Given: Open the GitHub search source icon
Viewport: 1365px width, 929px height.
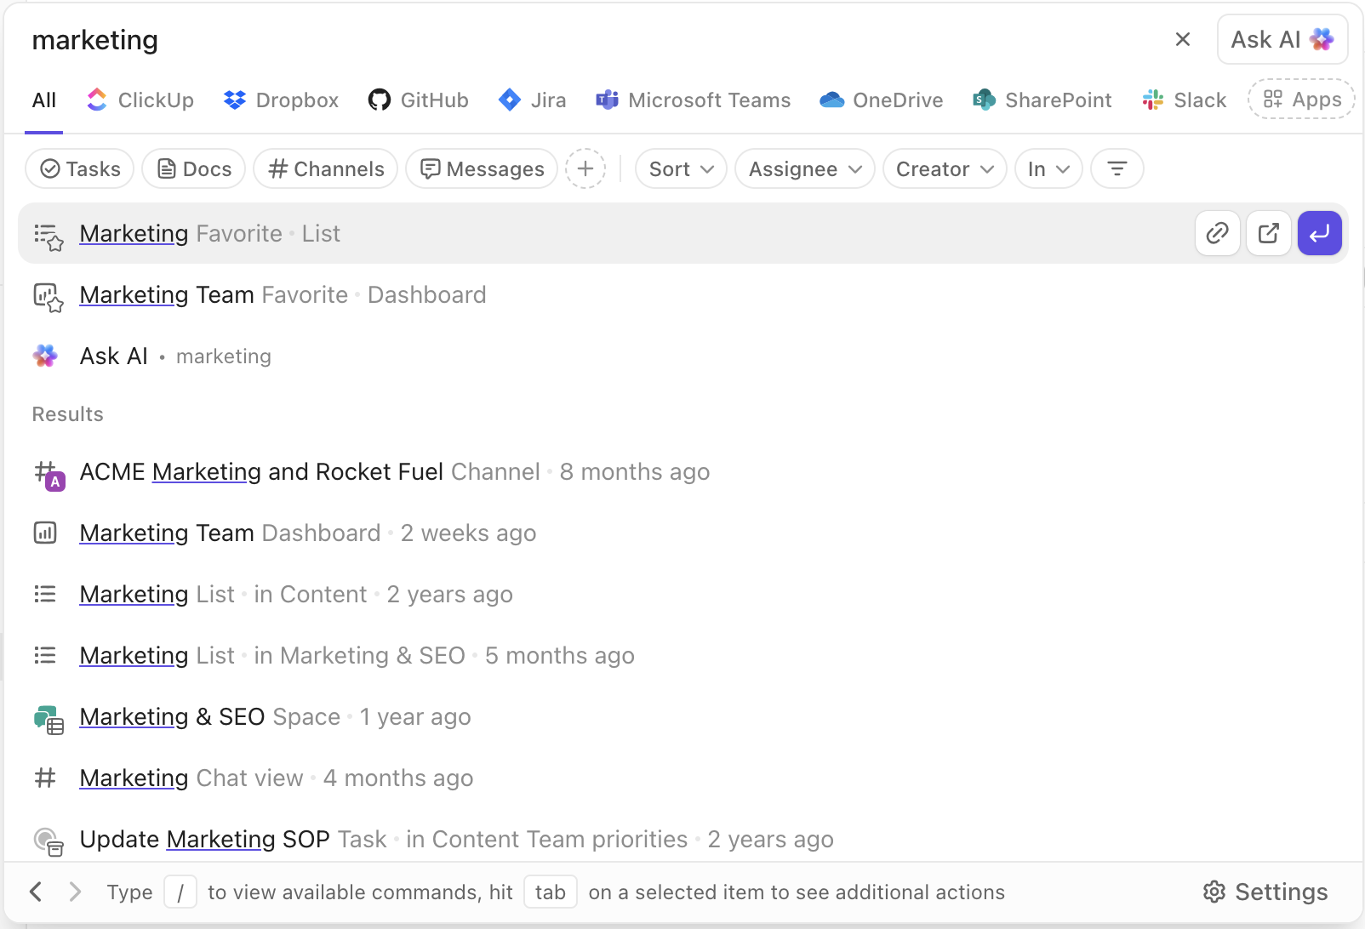Looking at the screenshot, I should coord(380,100).
